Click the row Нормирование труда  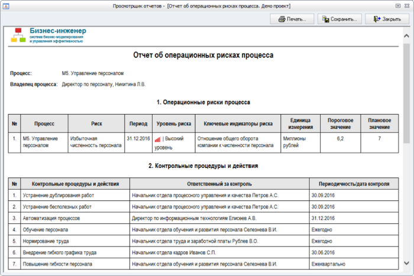click(x=203, y=241)
